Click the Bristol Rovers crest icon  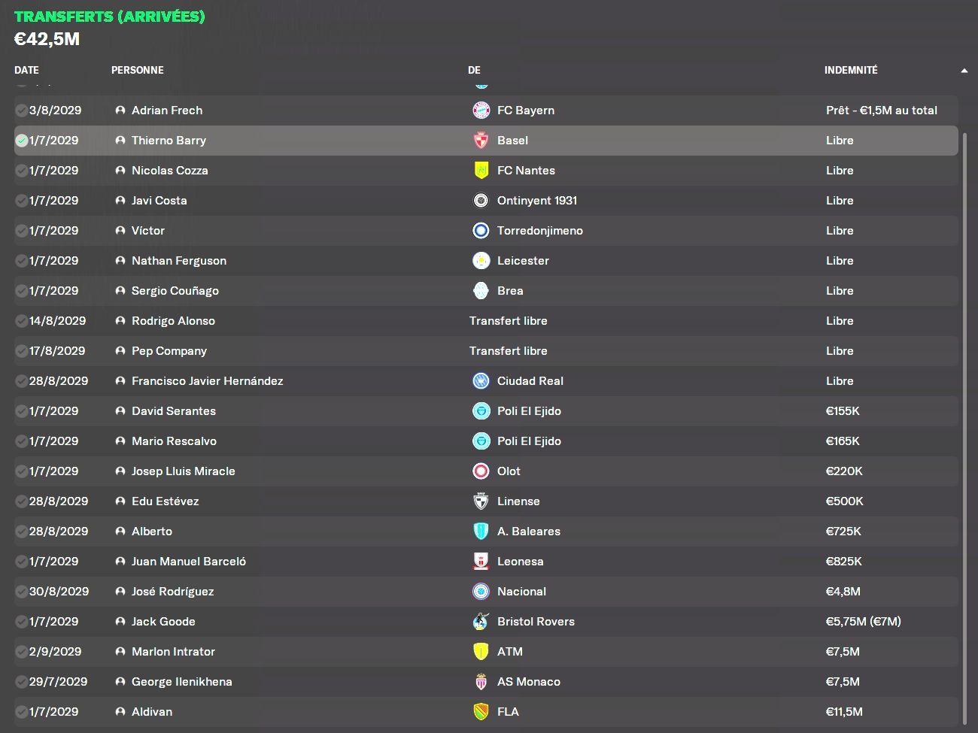481,622
